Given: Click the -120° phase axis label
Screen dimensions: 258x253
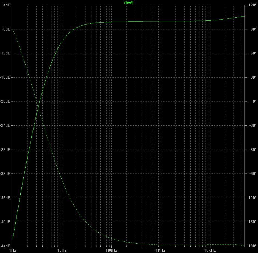Looking at the screenshot, I should 252,198.
